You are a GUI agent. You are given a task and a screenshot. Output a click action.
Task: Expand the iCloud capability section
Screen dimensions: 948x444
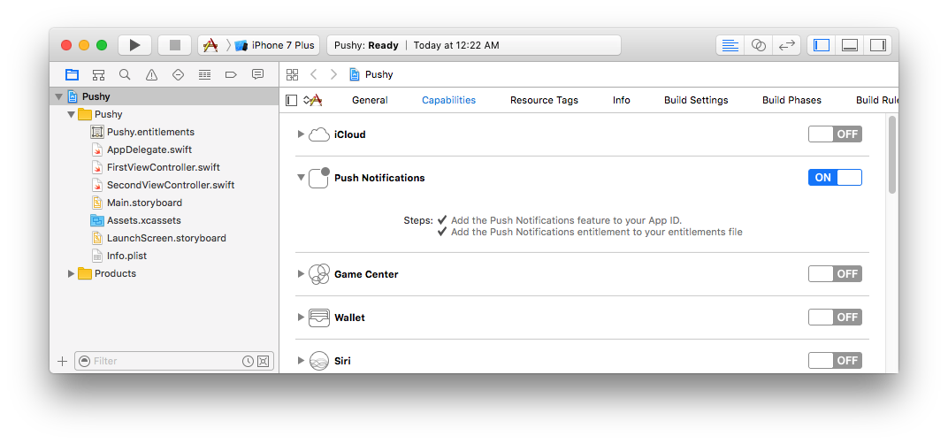click(301, 134)
